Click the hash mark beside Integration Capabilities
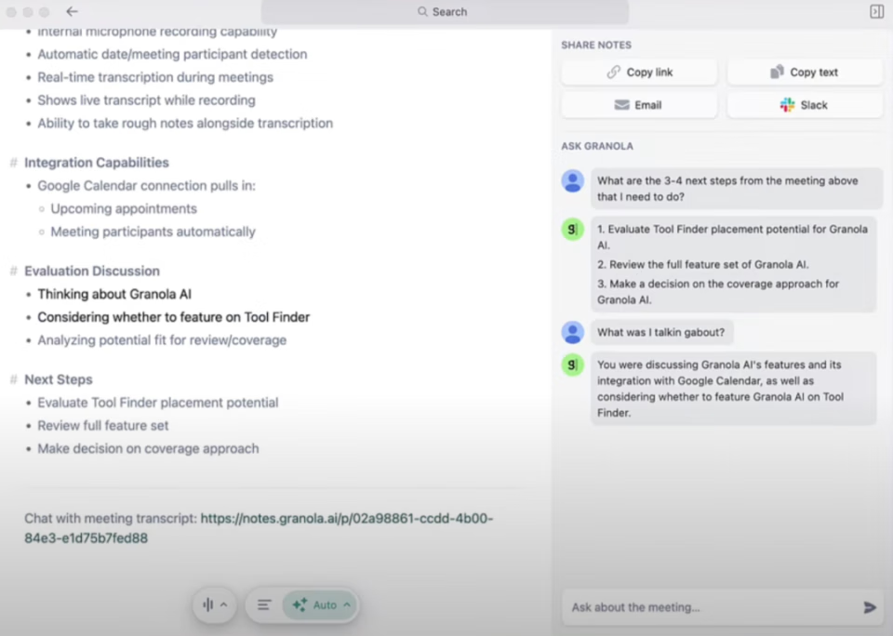The height and width of the screenshot is (636, 893). [x=13, y=163]
